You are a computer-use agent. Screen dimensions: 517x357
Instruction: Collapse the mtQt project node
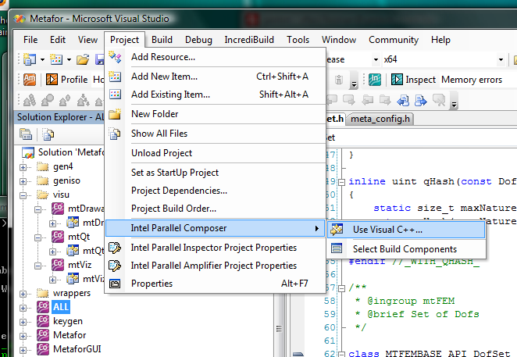pos(38,237)
